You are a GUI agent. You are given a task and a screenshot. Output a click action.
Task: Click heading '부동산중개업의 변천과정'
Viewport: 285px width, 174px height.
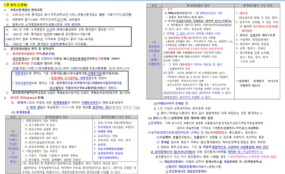click(x=26, y=10)
